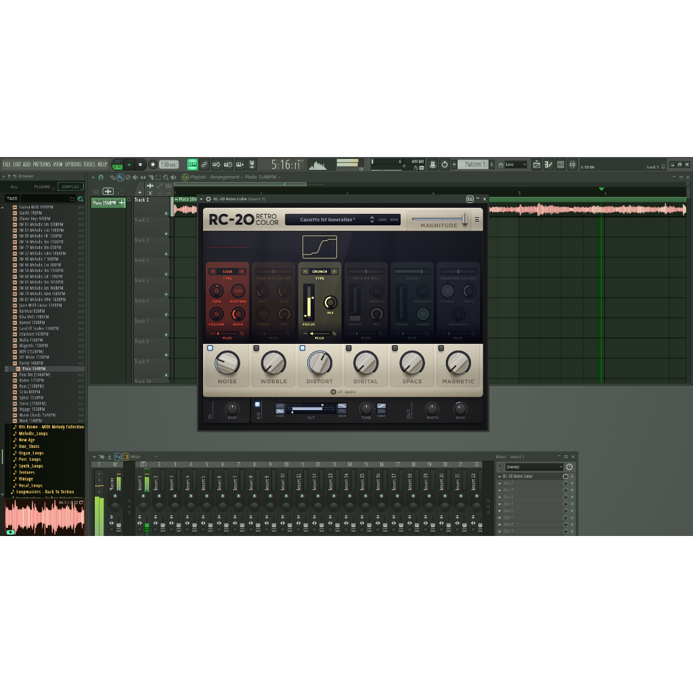The image size is (693, 693).
Task: Open the mixer (none) preset dropdown
Action: point(535,467)
